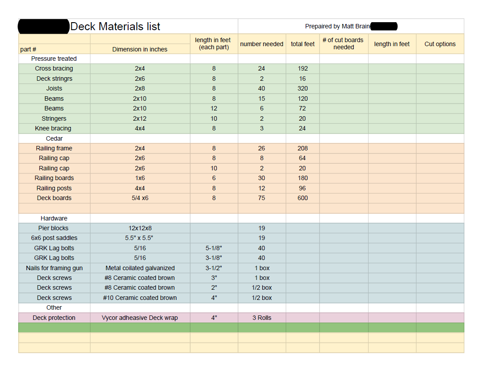Click total feet value '72'
The image size is (483, 374).
(x=302, y=109)
